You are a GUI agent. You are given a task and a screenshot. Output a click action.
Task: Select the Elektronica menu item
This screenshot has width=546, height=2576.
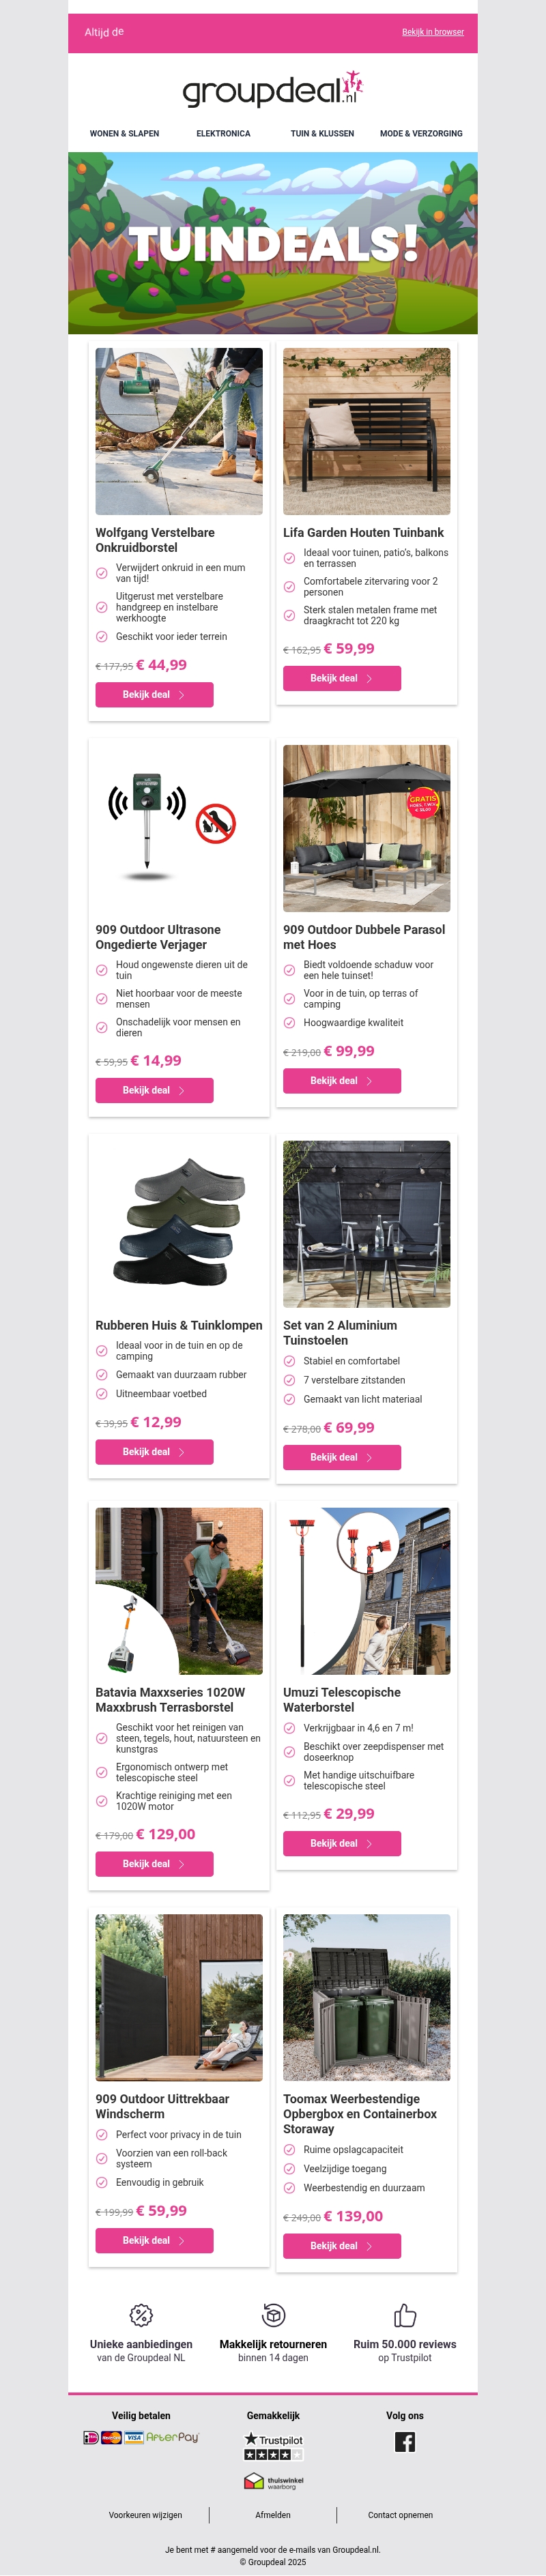(223, 133)
